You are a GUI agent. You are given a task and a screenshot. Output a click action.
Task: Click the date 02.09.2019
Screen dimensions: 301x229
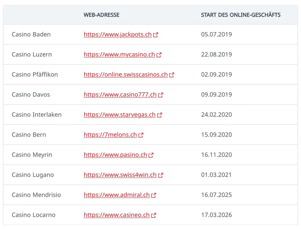point(216,74)
